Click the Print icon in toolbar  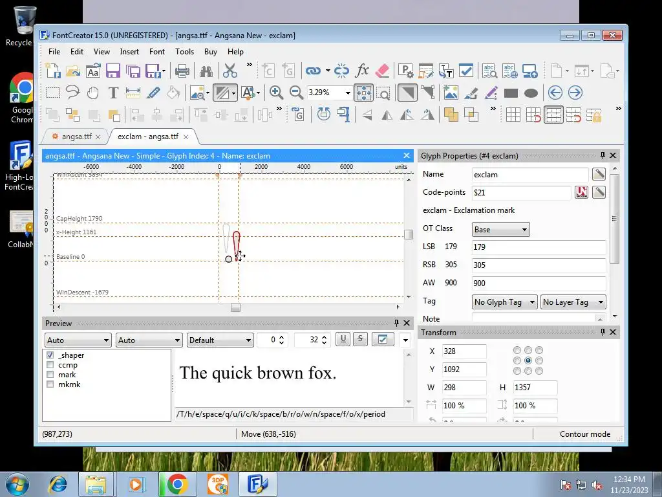(x=182, y=71)
